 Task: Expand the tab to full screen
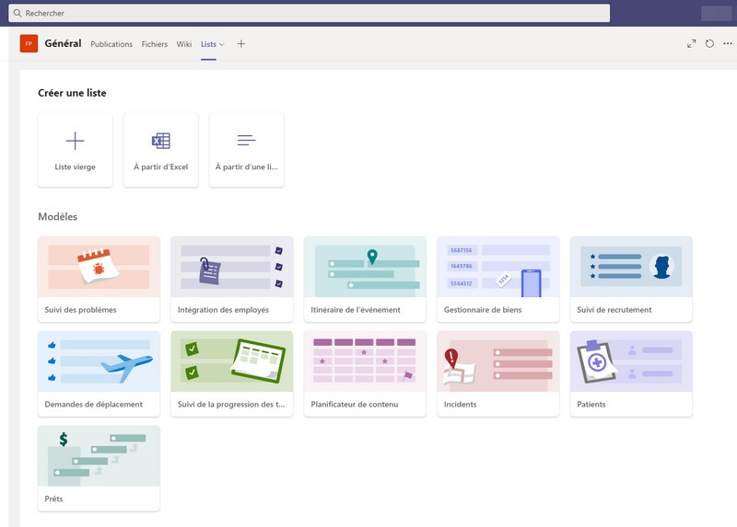pyautogui.click(x=692, y=43)
